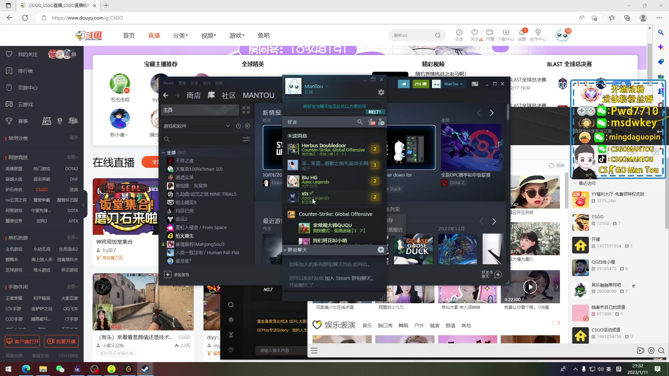Click the add friend icon in Steam friends panel
Screen dimensions: 669x376
[x=382, y=122]
